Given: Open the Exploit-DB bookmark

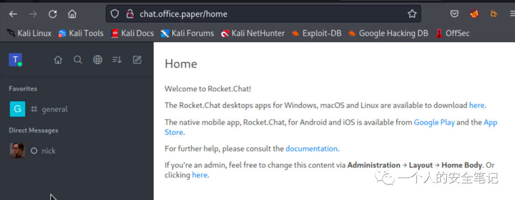Looking at the screenshot, I should click(x=317, y=33).
